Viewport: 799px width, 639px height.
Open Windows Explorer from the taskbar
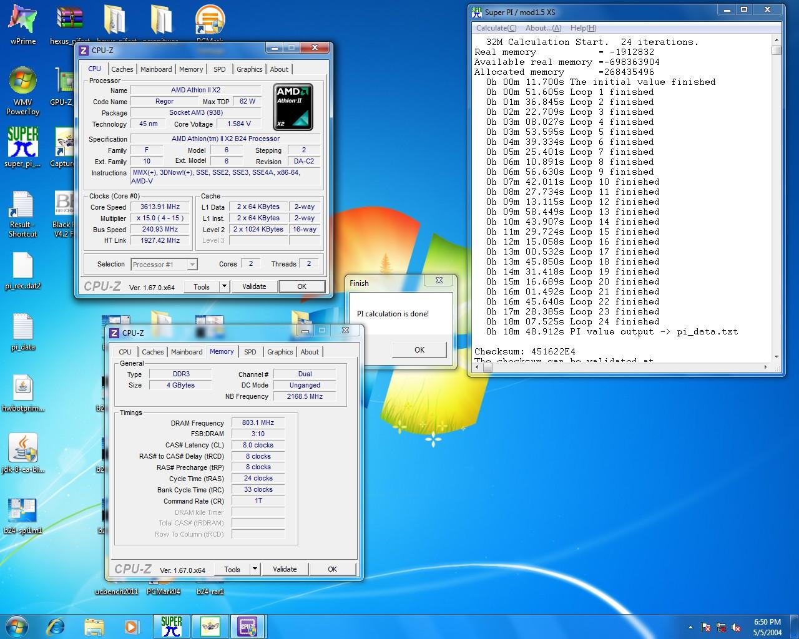click(94, 626)
